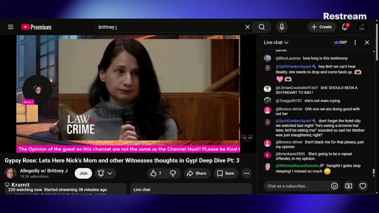
Task: Run search with the magnifier button
Action: [262, 27]
